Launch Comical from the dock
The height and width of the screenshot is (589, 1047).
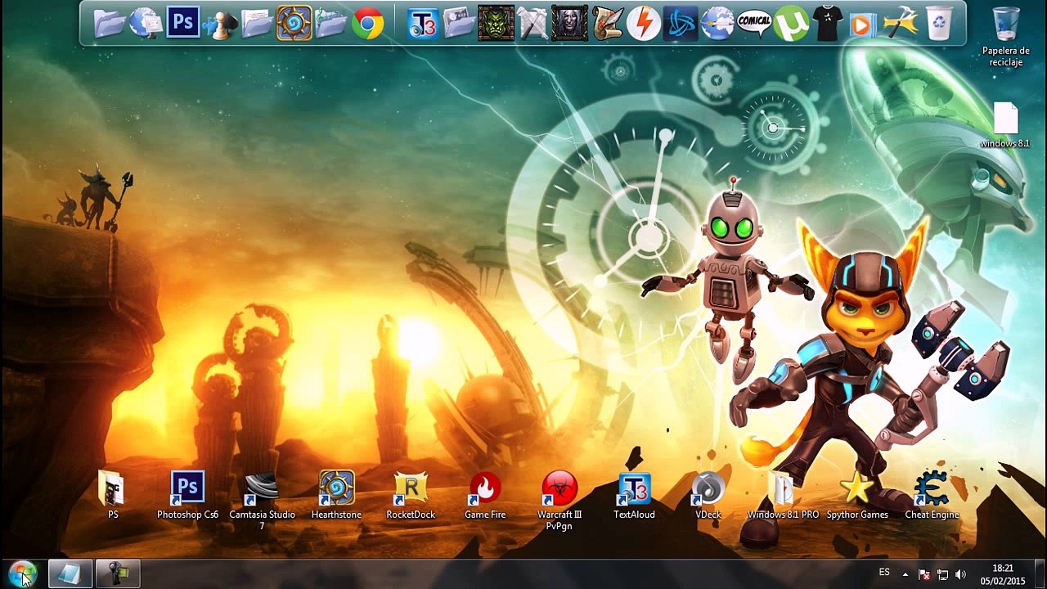(x=754, y=23)
